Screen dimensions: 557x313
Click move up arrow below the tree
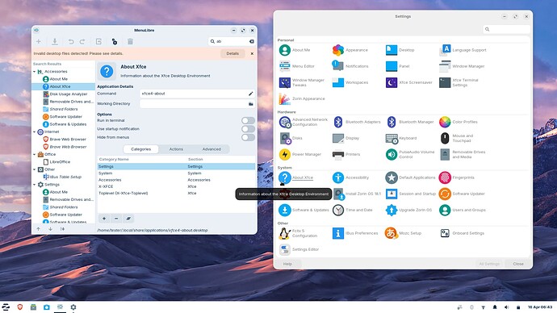pos(39,229)
